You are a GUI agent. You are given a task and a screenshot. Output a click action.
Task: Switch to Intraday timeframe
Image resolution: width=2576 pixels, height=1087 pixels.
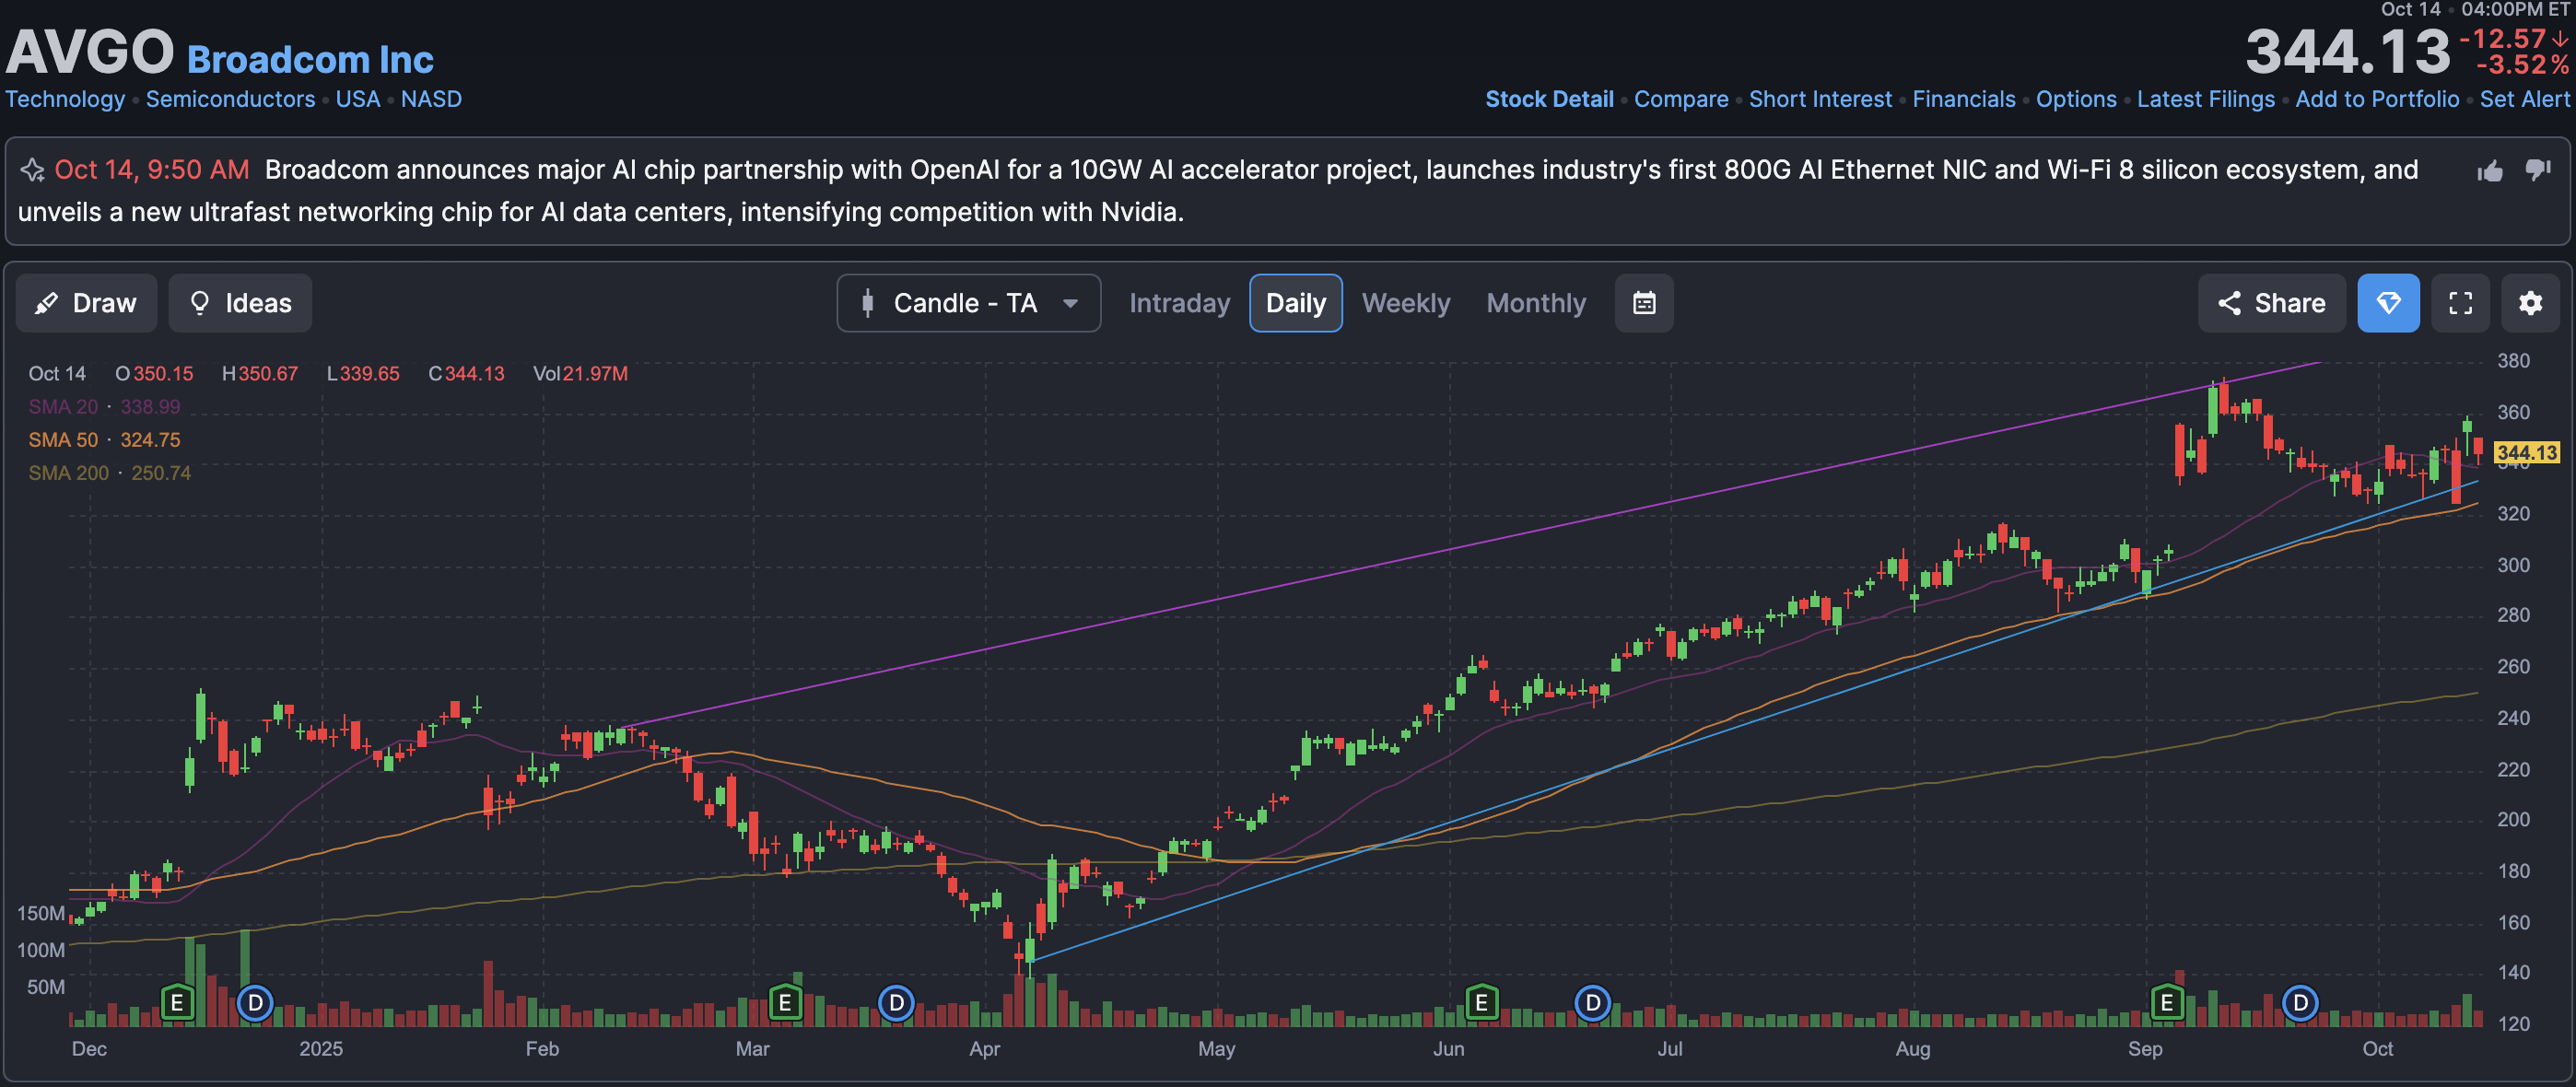[x=1179, y=303]
